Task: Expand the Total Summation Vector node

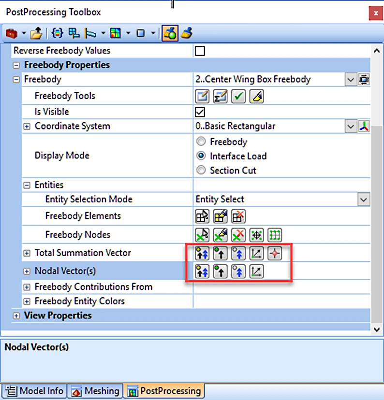Action: (x=27, y=253)
